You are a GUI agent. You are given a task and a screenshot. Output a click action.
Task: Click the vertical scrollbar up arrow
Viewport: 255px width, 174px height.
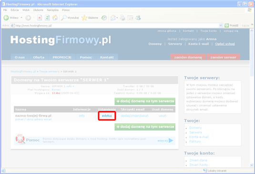(252, 30)
